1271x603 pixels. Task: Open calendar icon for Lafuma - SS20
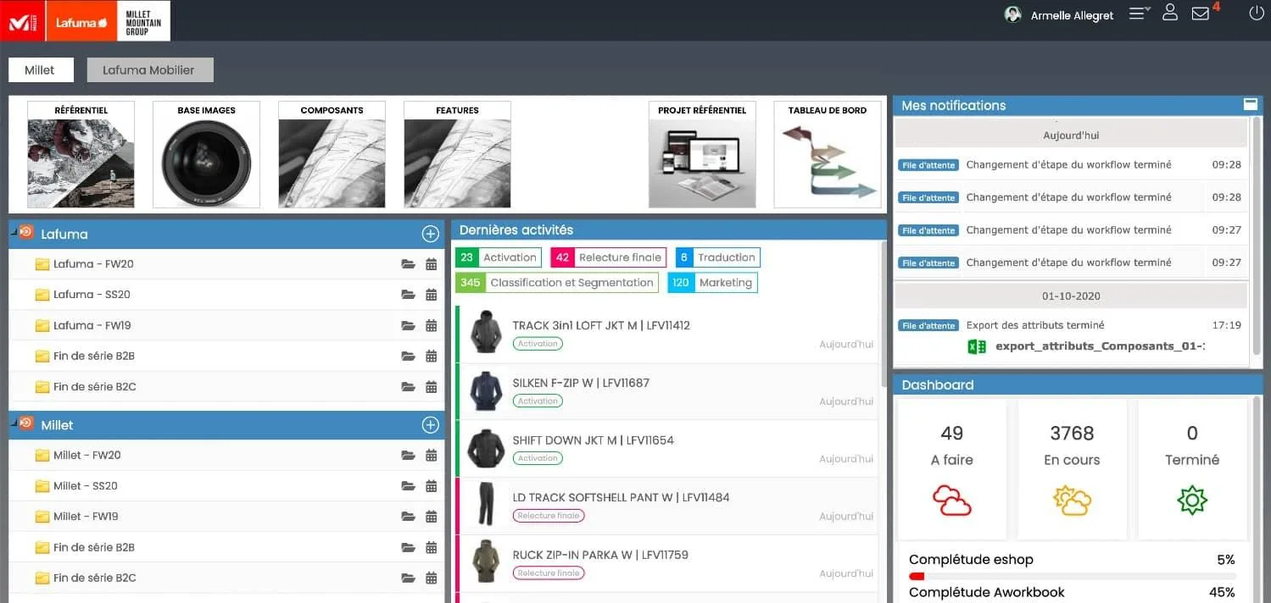(431, 295)
